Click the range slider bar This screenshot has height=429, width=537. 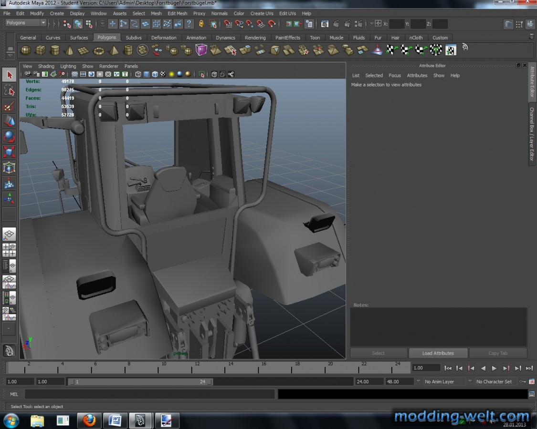coord(140,381)
